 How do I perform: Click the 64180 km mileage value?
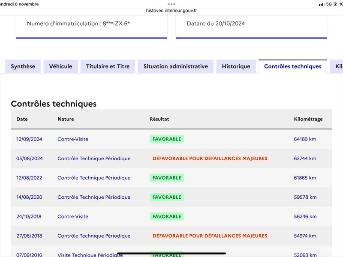click(305, 139)
